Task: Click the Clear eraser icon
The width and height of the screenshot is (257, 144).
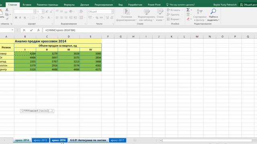Action: point(188,19)
